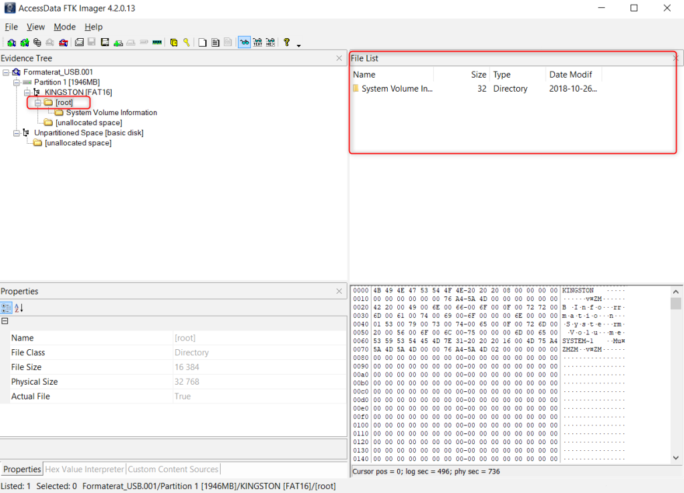Switch to the Hex Value Interpreter tab
684x493 pixels.
(x=84, y=470)
